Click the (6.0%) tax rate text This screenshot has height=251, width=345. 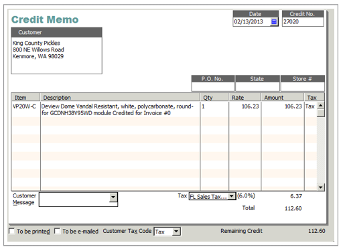pos(246,195)
